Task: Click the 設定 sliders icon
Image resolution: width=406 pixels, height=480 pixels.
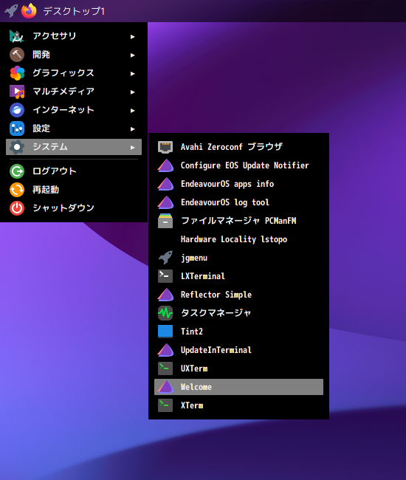Action: click(x=17, y=128)
